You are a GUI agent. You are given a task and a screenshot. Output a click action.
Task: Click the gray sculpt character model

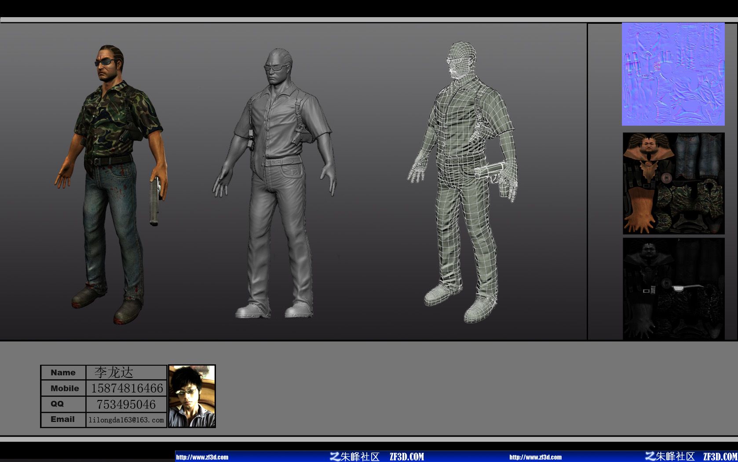pos(275,183)
